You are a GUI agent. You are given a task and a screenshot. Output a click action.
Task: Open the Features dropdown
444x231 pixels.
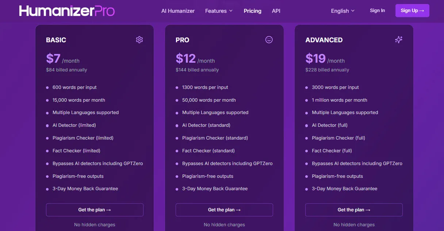pos(219,11)
